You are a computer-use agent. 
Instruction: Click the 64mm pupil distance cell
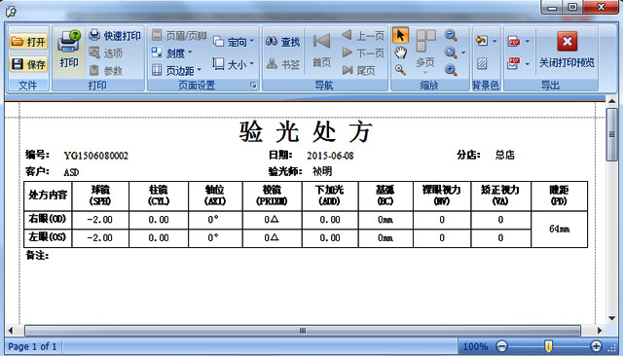[559, 229]
